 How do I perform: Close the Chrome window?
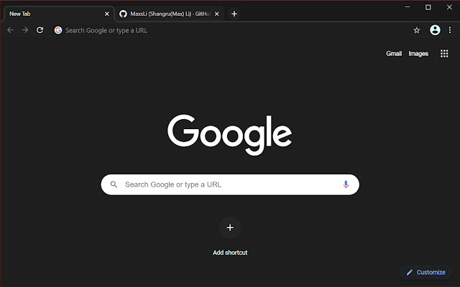tap(449, 7)
